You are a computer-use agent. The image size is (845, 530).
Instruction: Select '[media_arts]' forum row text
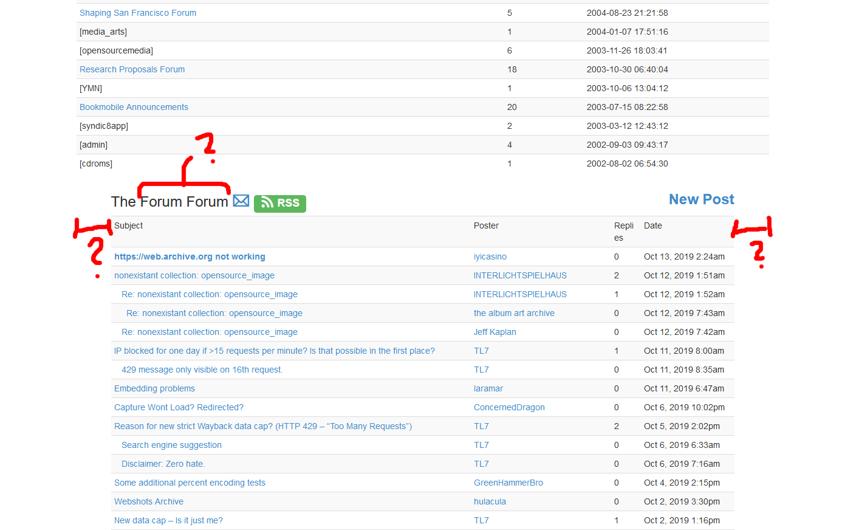click(103, 32)
